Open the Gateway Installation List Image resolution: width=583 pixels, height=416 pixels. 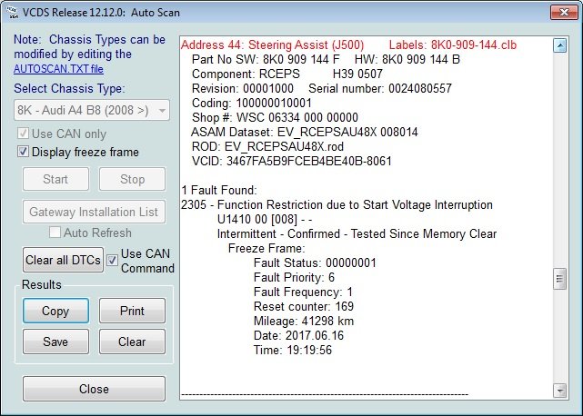(x=94, y=212)
